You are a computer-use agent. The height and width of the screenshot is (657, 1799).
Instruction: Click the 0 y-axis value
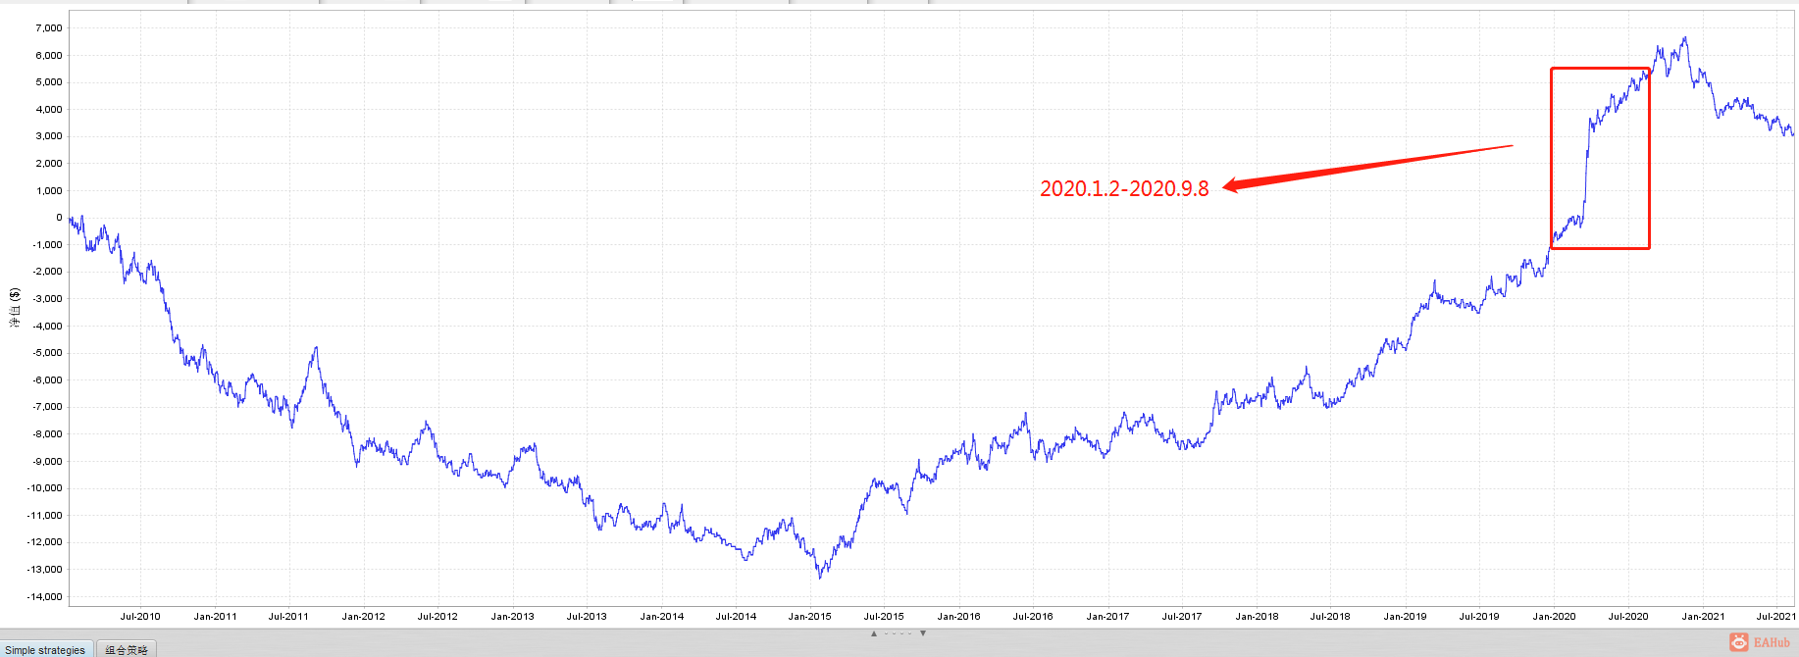point(59,218)
